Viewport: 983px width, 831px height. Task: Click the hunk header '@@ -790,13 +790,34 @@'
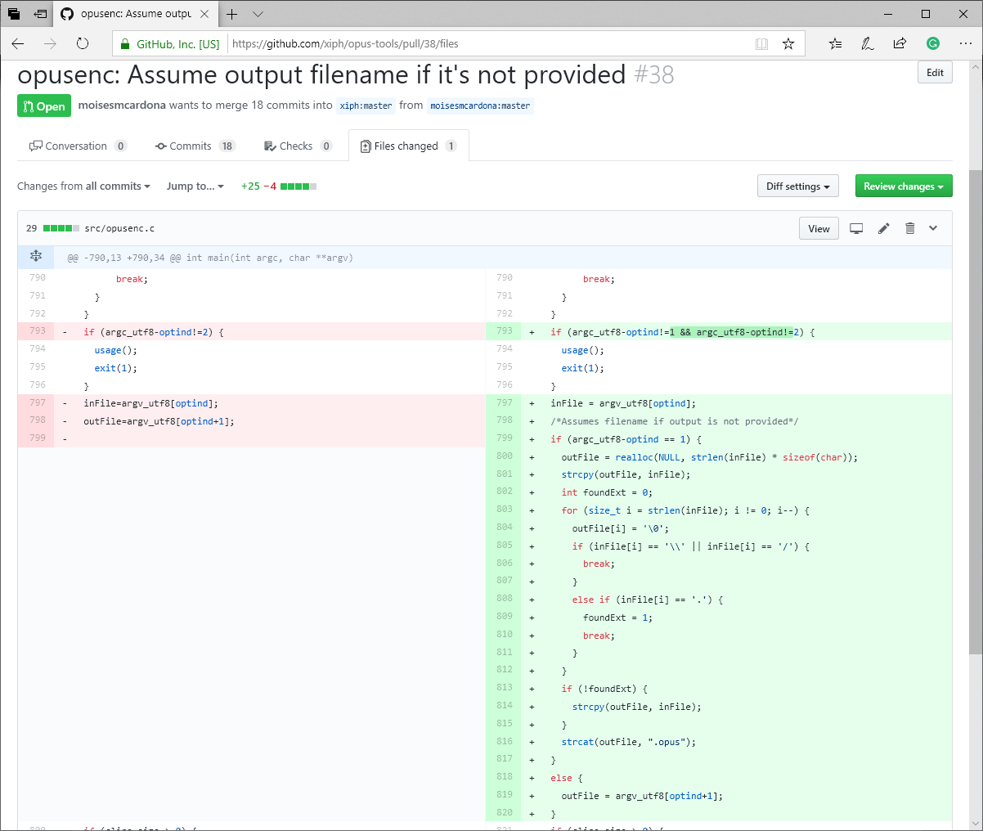click(210, 258)
